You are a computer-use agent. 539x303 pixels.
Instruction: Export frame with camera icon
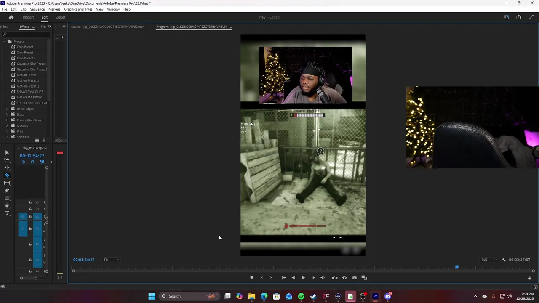[355, 278]
